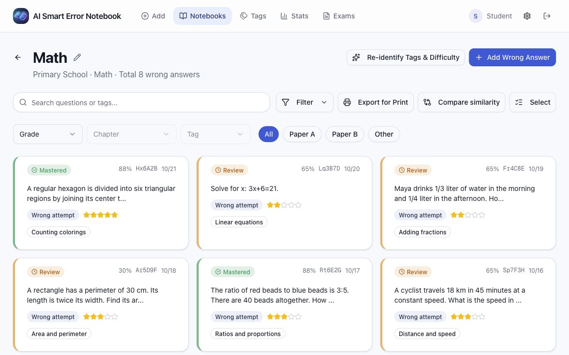Image resolution: width=569 pixels, height=355 pixels.
Task: Select the Other filter chip
Action: (x=384, y=134)
